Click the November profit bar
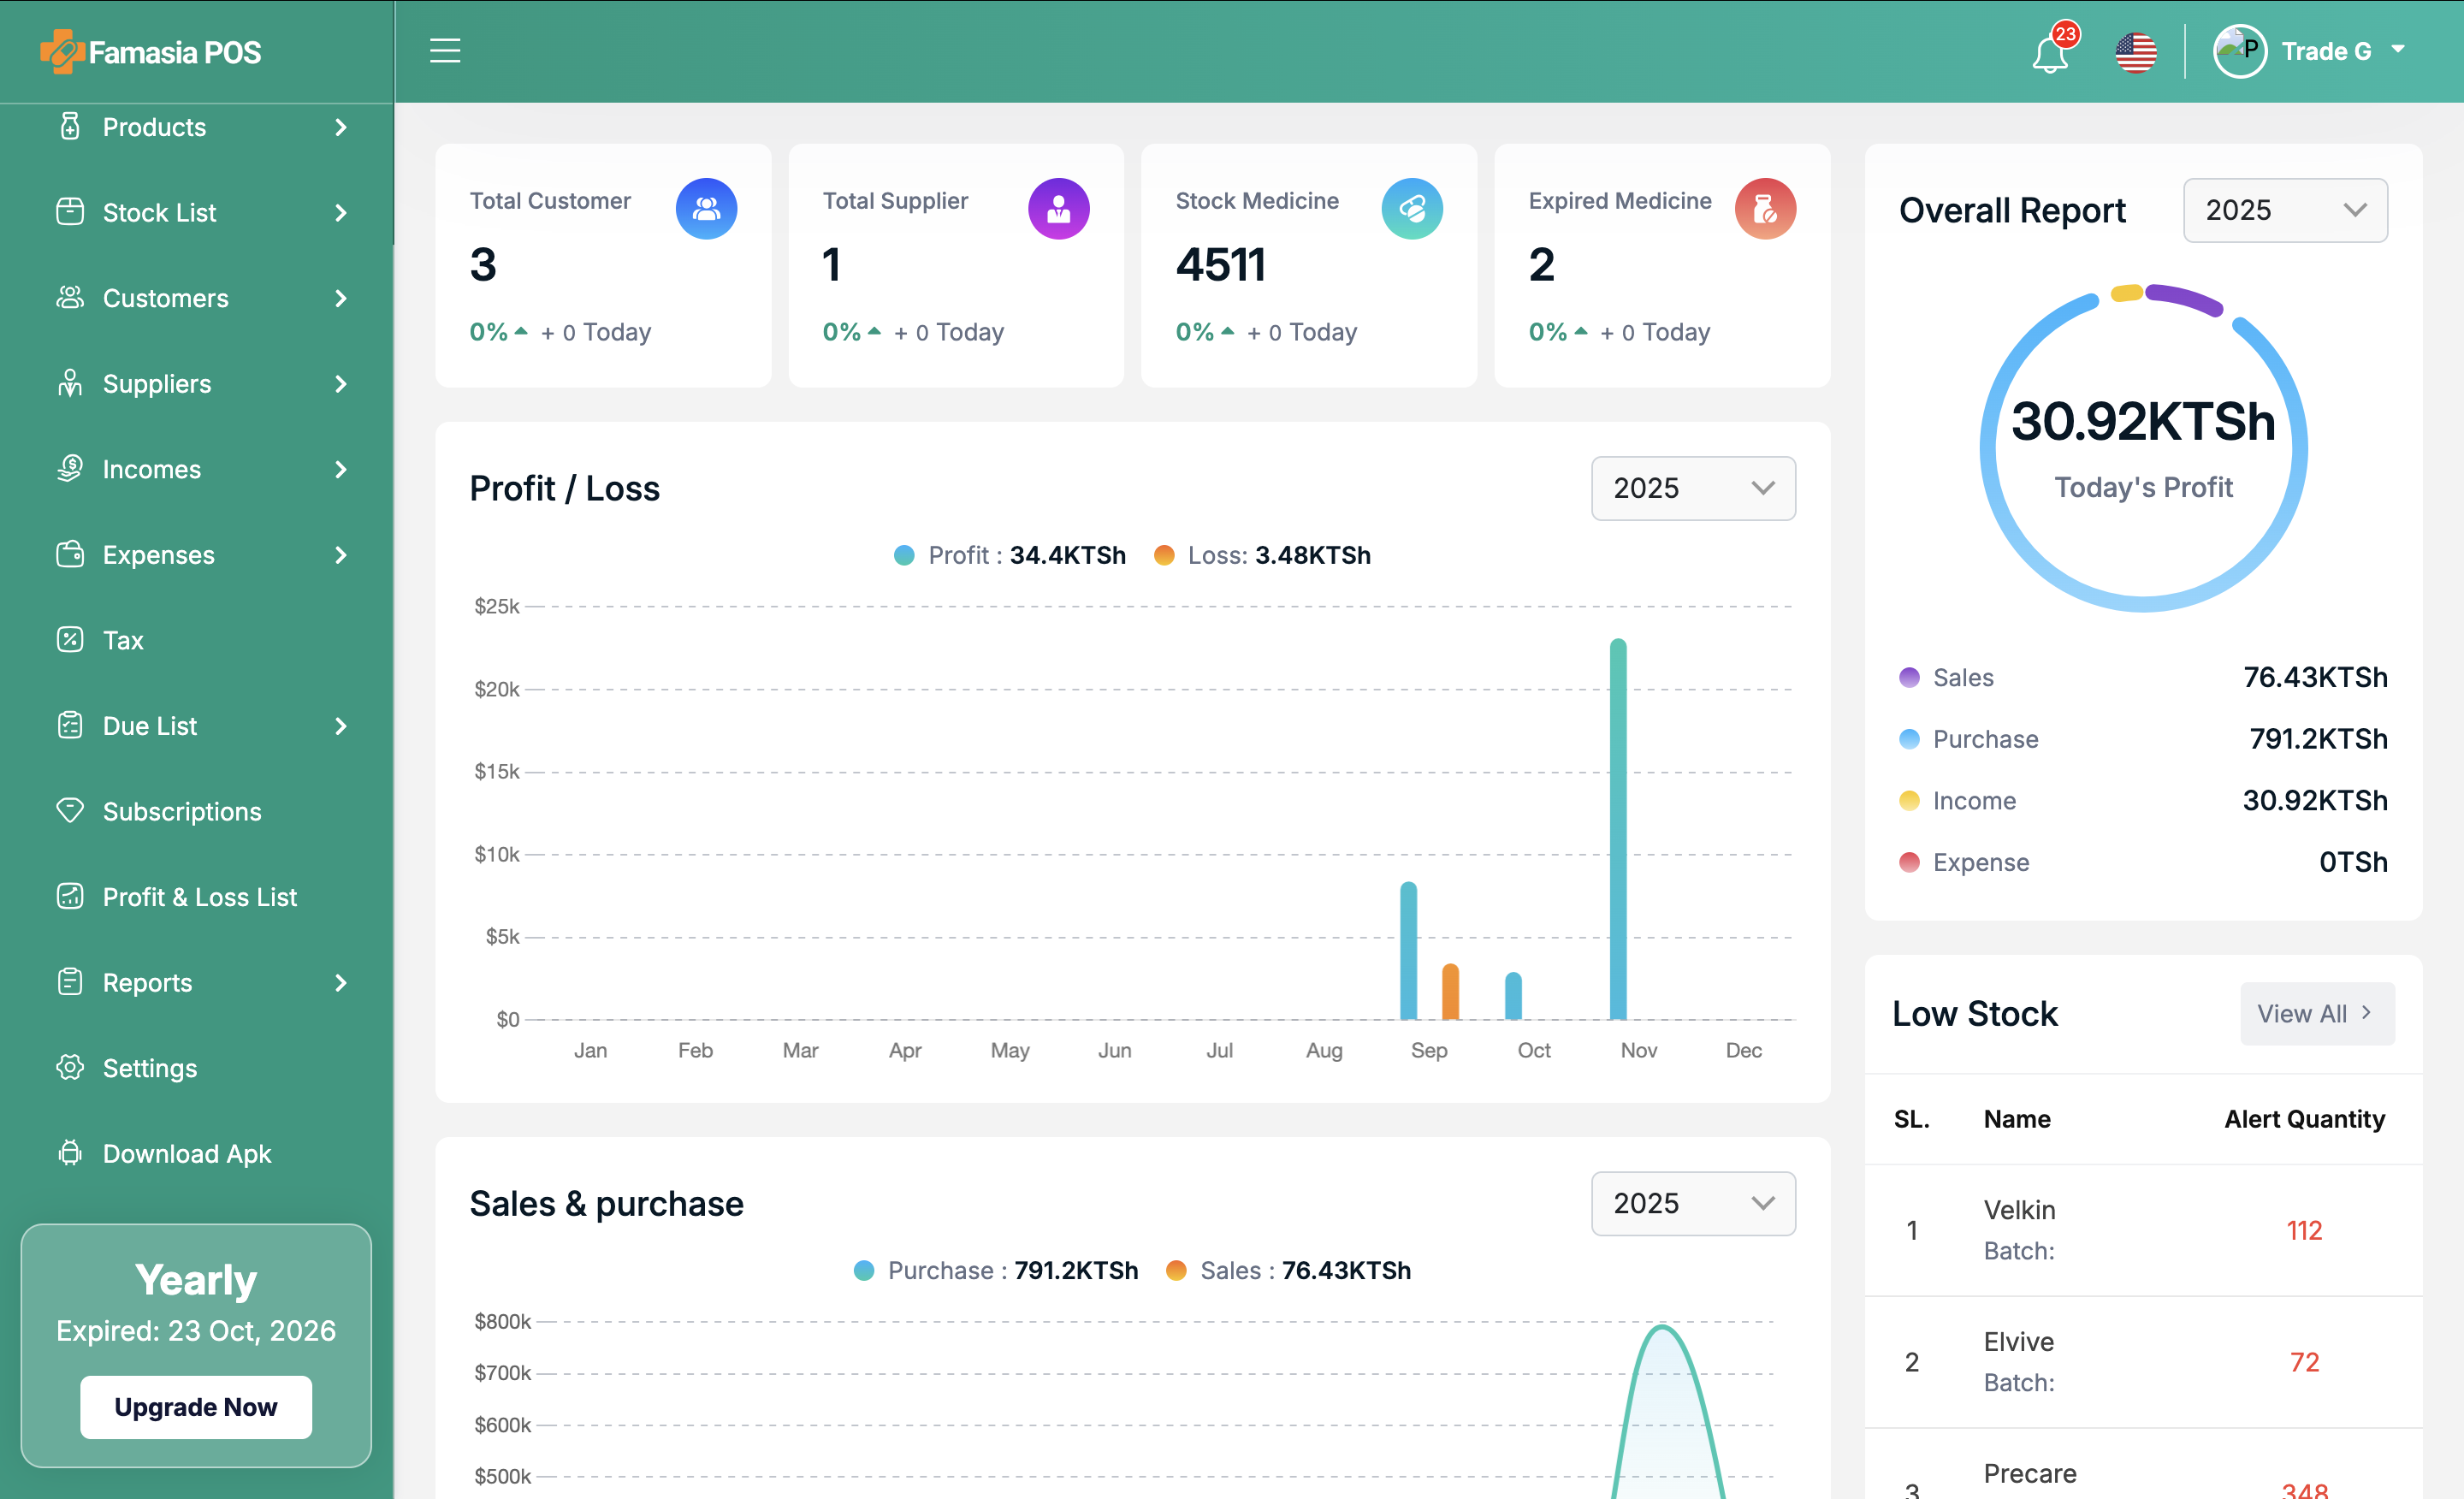The height and width of the screenshot is (1499, 2464). [1617, 830]
